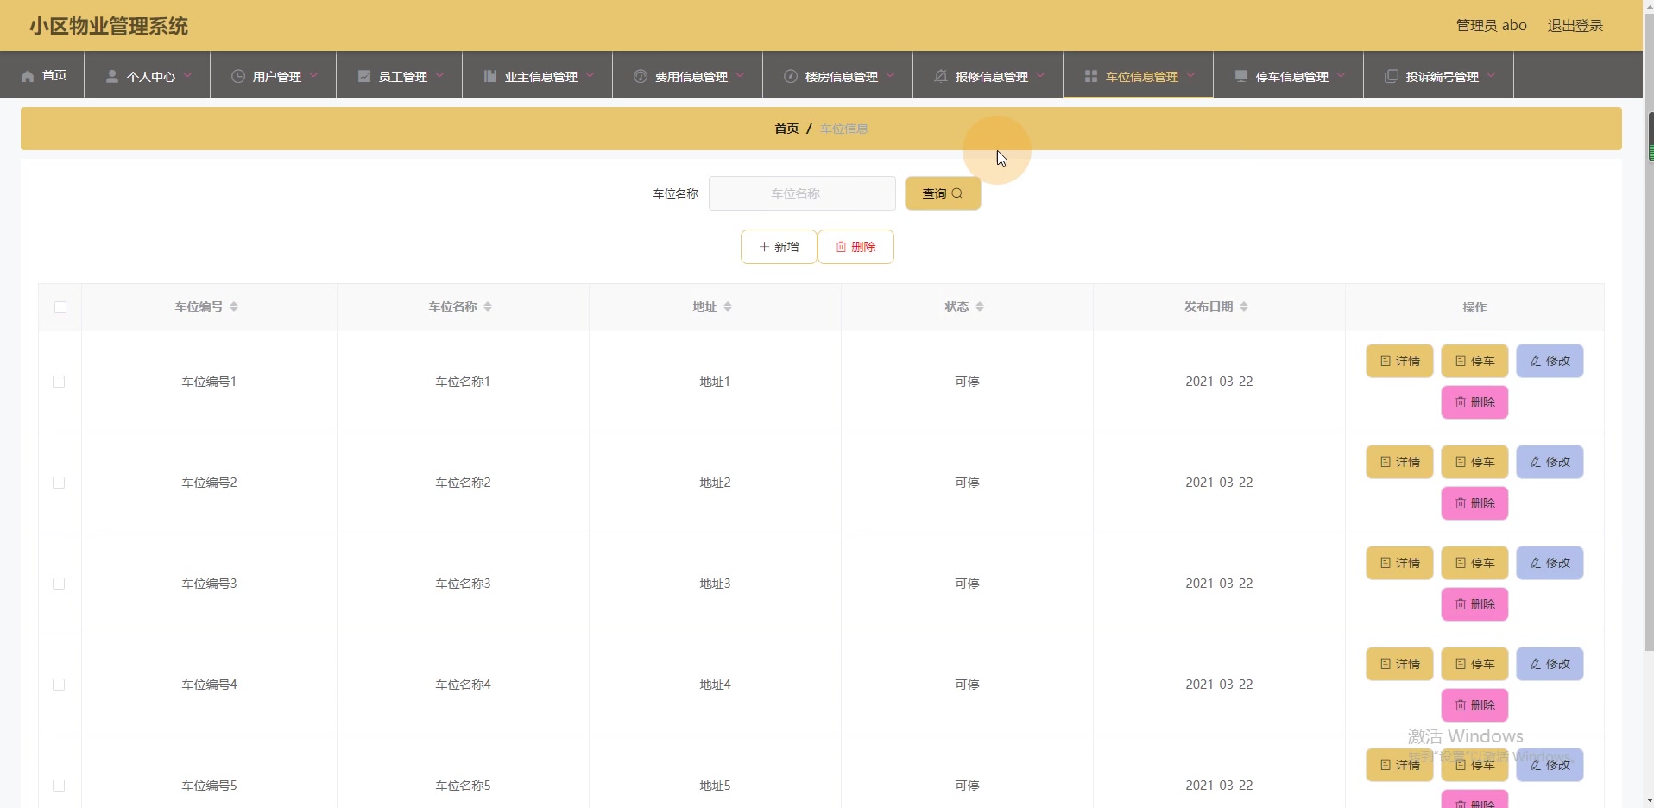Open 详情 for 车位编号4

pyautogui.click(x=1399, y=664)
